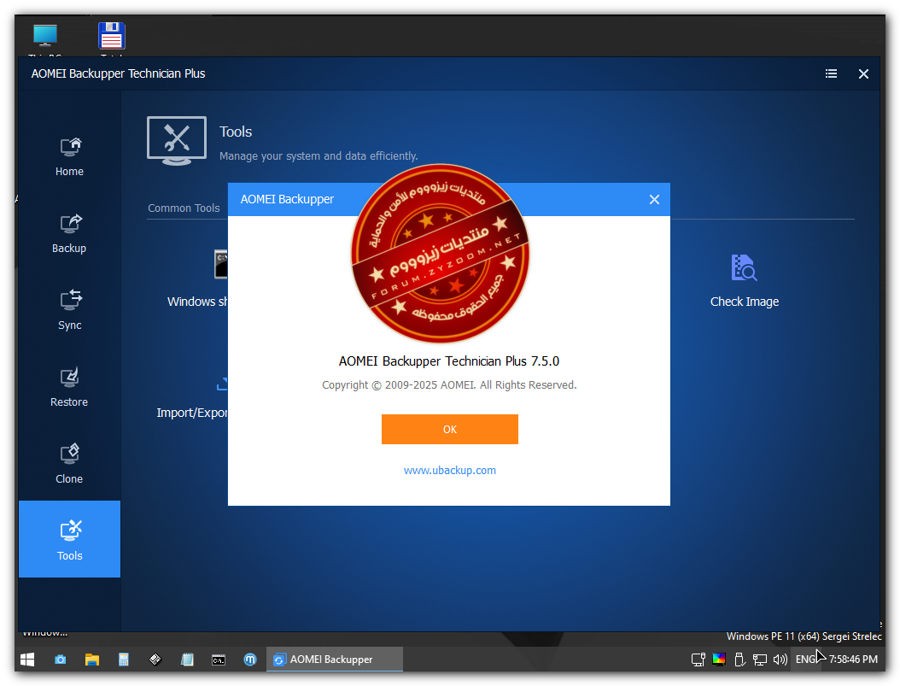Go to the Backup section

coord(69,233)
